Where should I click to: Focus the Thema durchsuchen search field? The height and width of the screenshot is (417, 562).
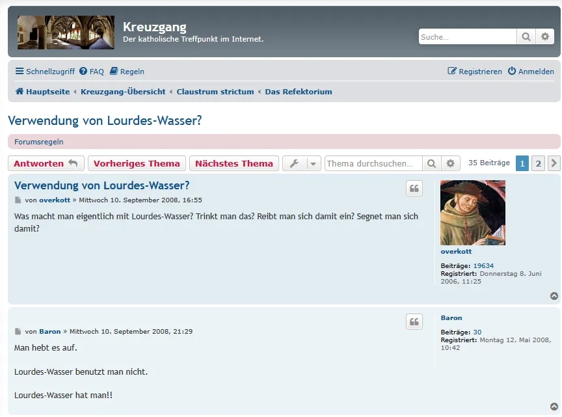coord(373,163)
